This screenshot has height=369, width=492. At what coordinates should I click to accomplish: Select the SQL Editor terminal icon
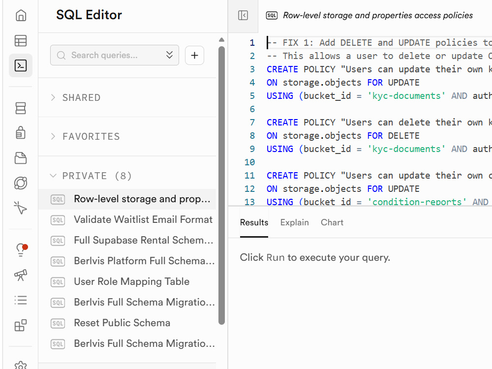(x=21, y=65)
